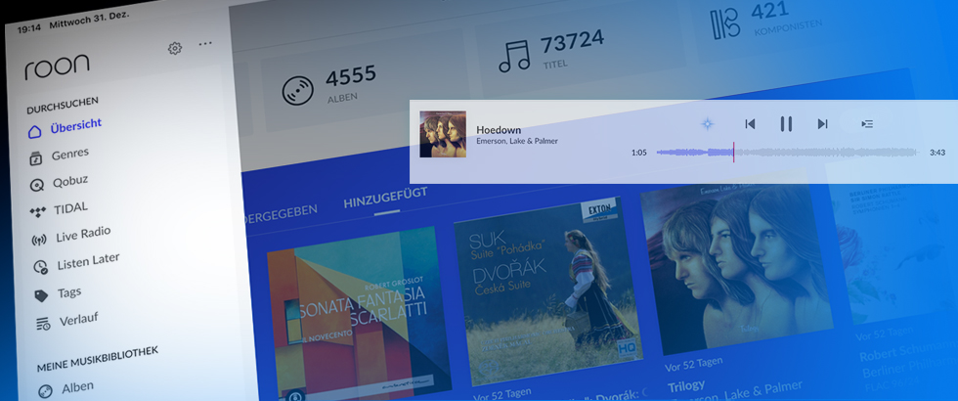This screenshot has height=401, width=958.
Task: Skip to the previous track
Action: (751, 124)
